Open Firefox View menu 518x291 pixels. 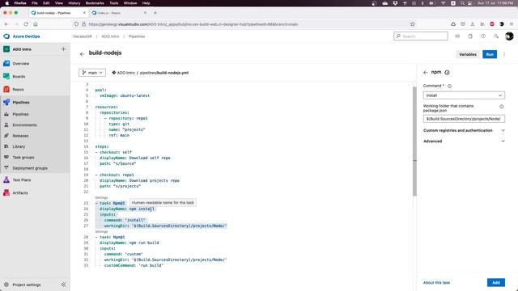click(x=59, y=3)
